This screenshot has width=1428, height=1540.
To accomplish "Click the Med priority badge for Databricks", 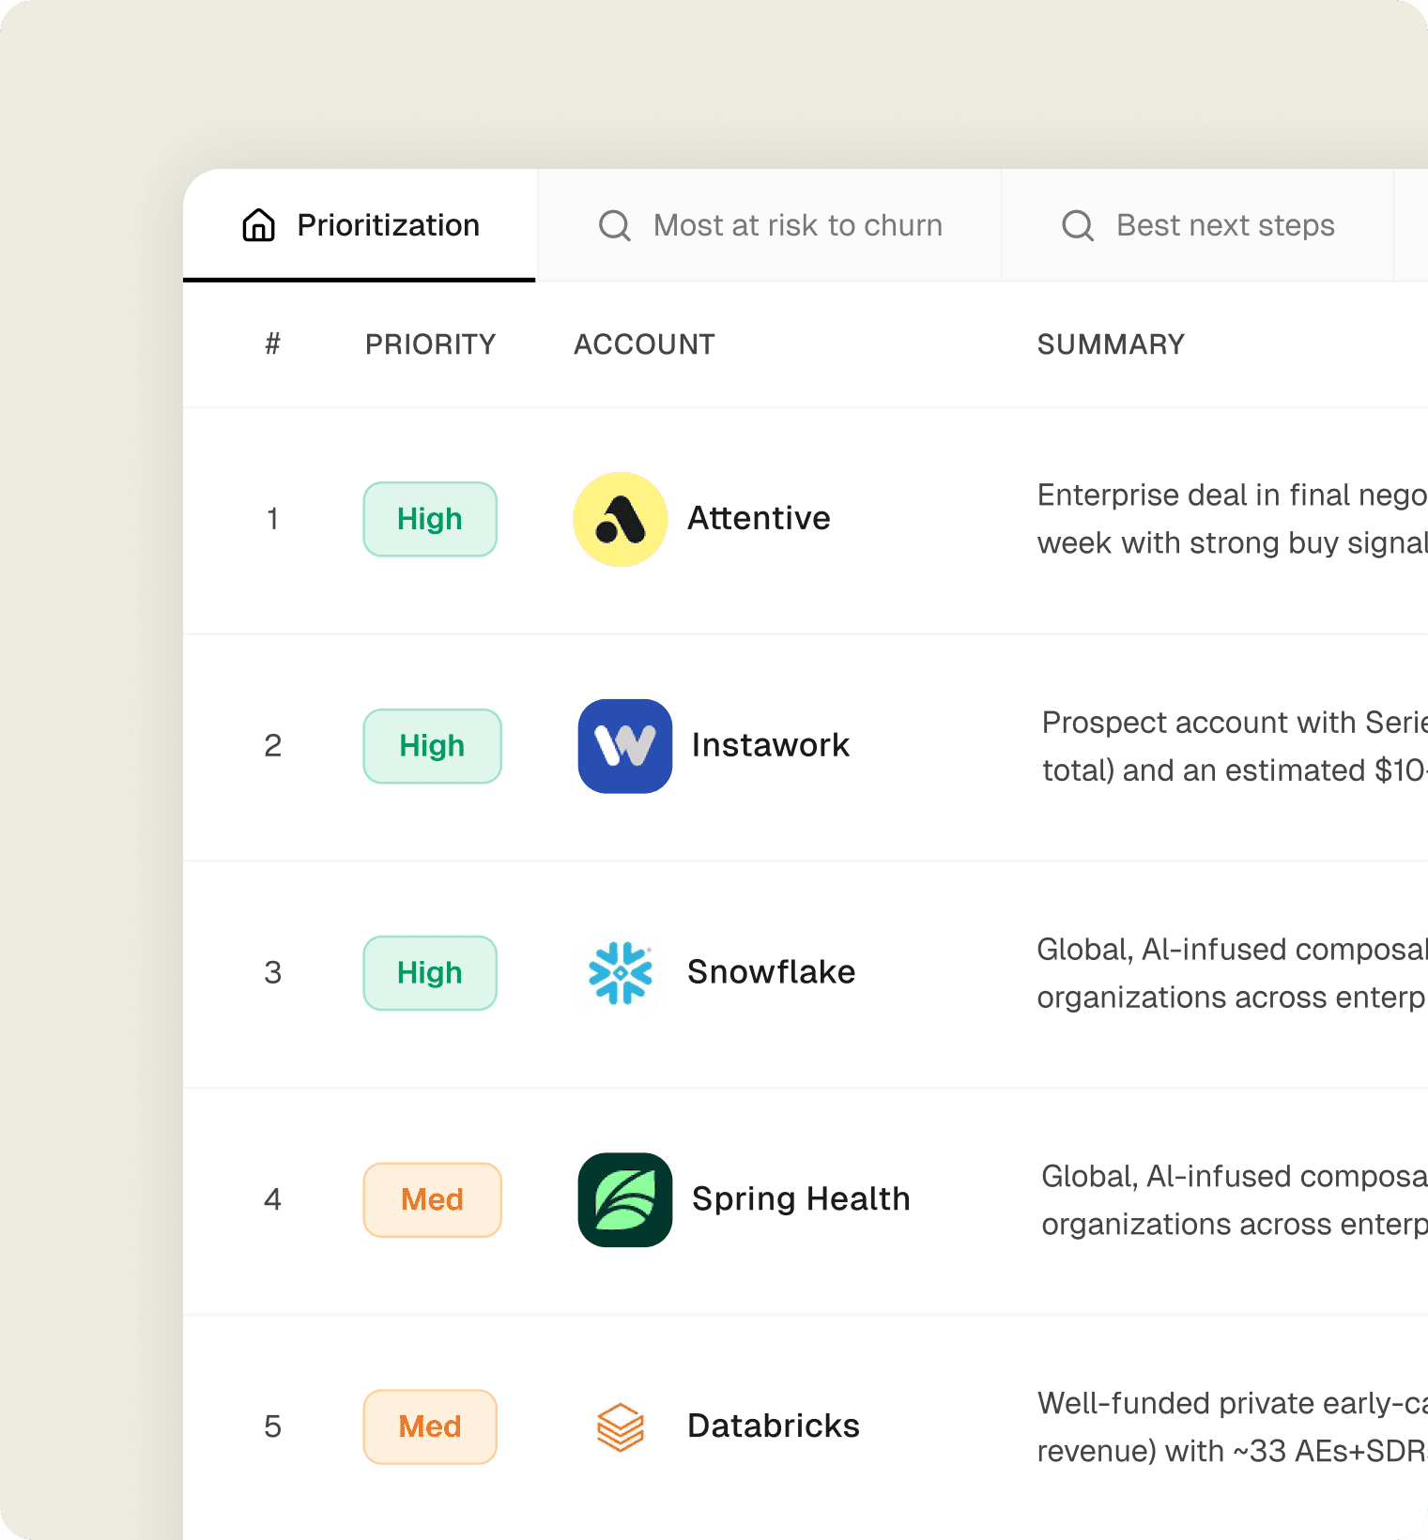I will tap(430, 1427).
